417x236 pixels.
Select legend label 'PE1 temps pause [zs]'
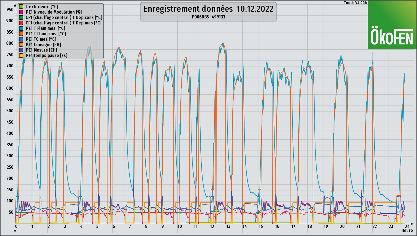[x=47, y=55]
